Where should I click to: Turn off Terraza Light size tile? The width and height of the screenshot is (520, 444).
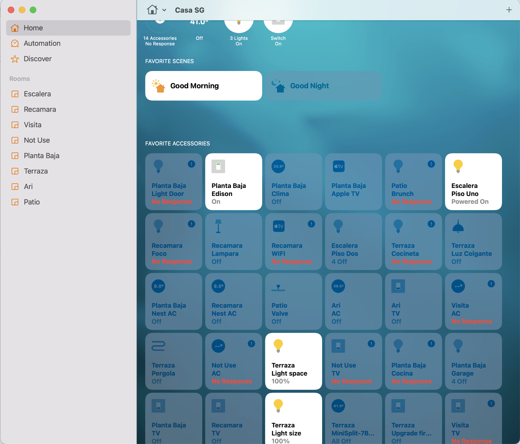[x=294, y=418]
